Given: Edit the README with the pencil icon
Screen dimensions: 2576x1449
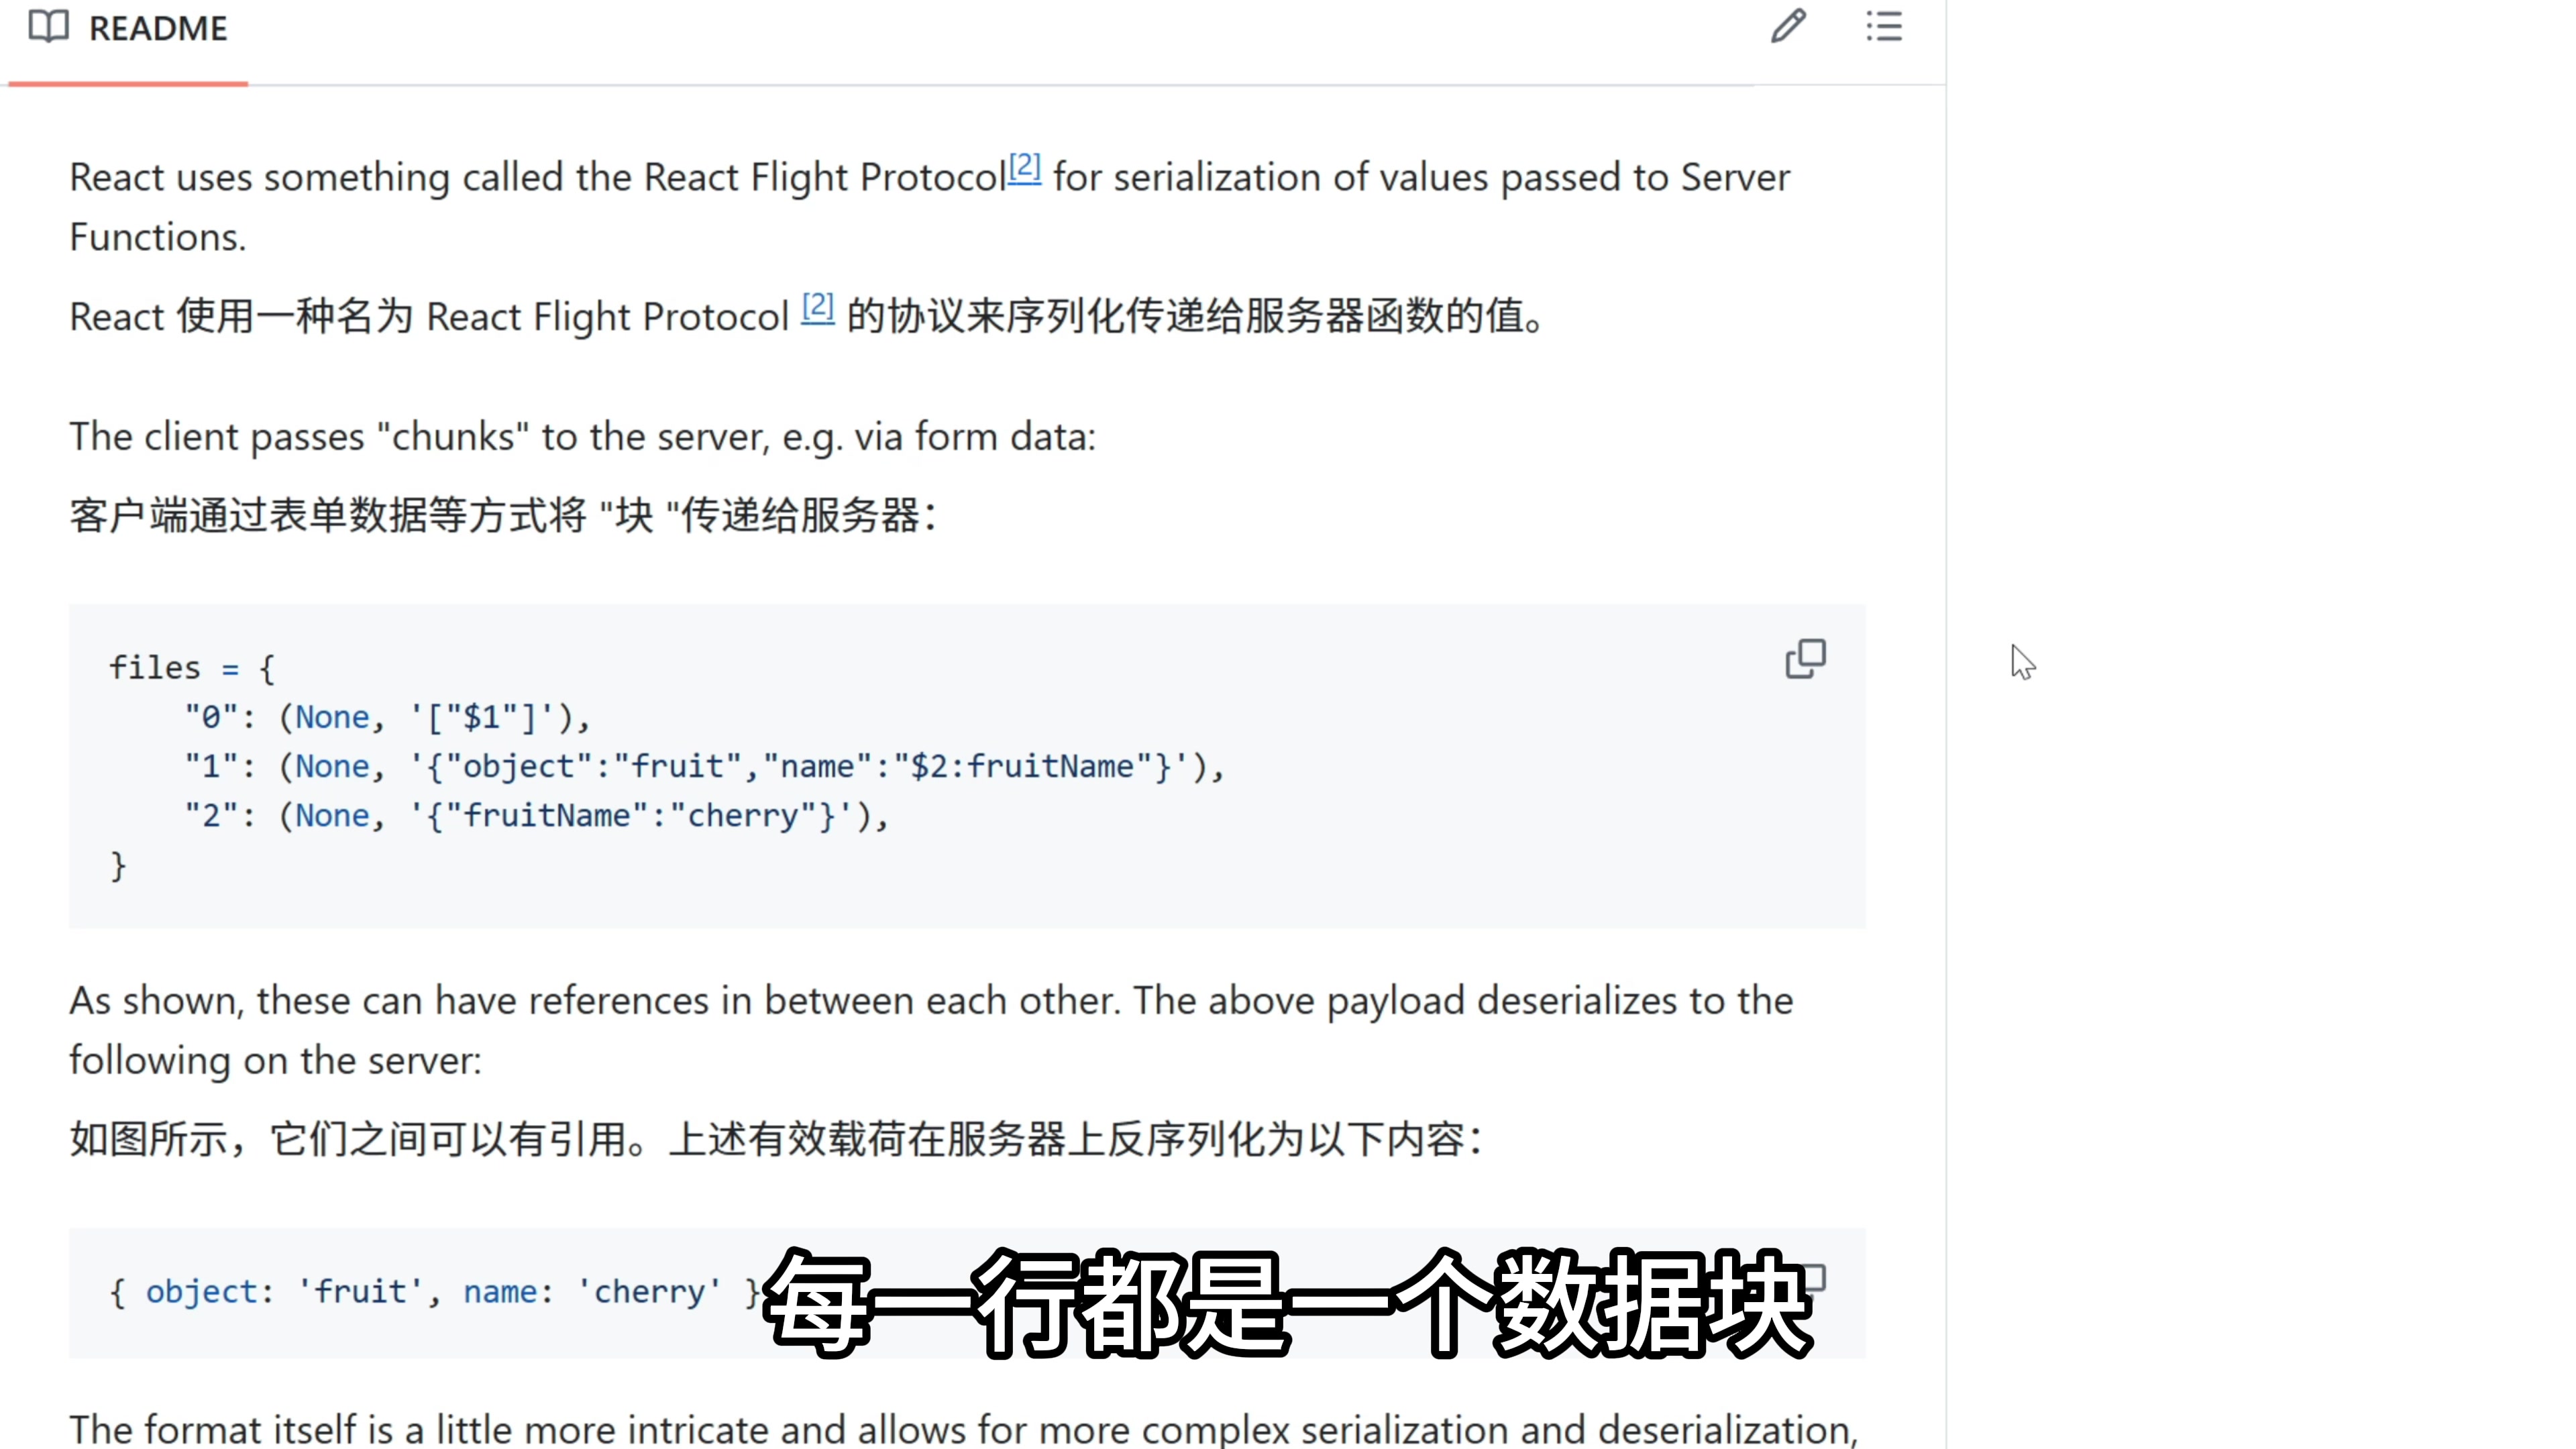Looking at the screenshot, I should pyautogui.click(x=1788, y=26).
